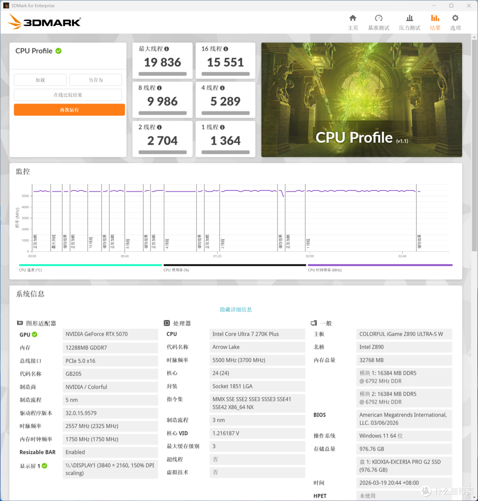Open the 选项 gear options icon
Viewport: 478px width, 501px height.
coord(455,18)
